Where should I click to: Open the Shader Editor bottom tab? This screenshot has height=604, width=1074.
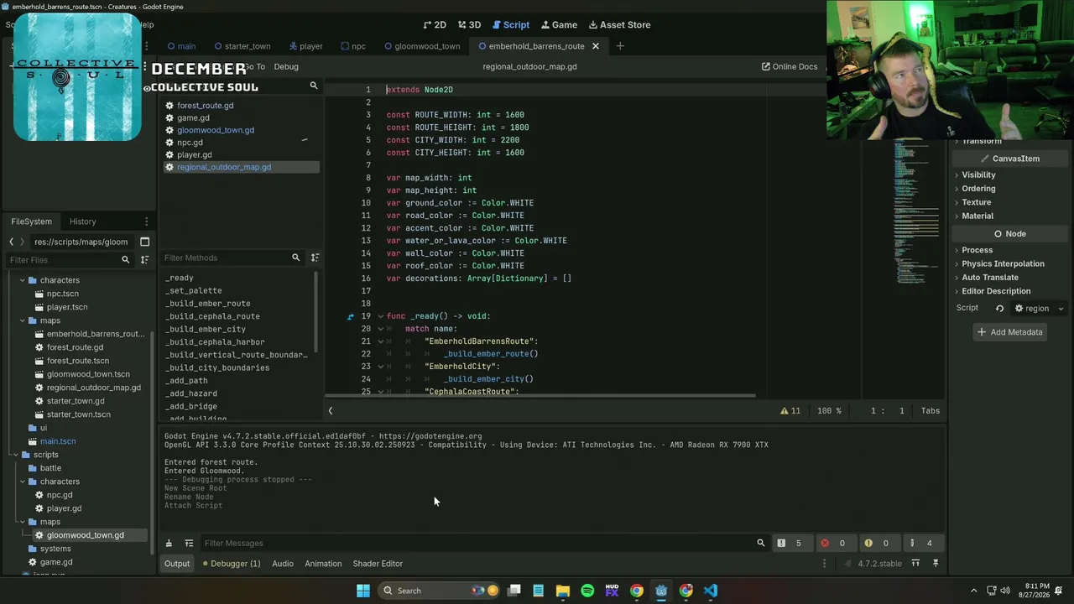click(x=378, y=564)
